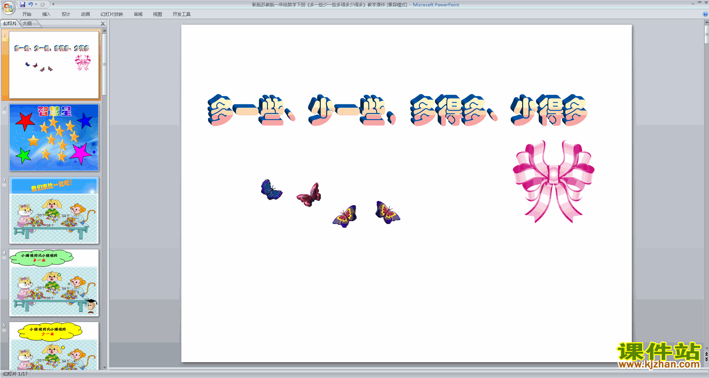
Task: Click the thumbnail pane scrollbar thumb
Action: (x=105, y=64)
